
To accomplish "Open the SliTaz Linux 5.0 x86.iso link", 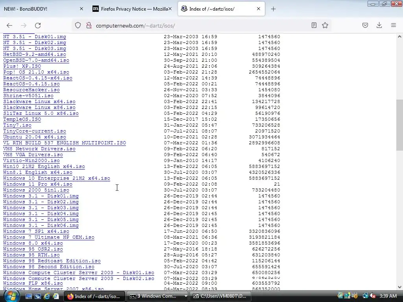I will tap(41, 114).
